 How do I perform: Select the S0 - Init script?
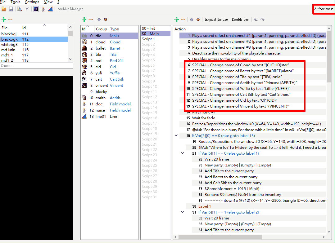tap(156, 29)
